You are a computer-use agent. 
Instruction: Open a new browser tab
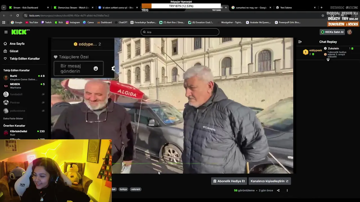click(x=321, y=8)
